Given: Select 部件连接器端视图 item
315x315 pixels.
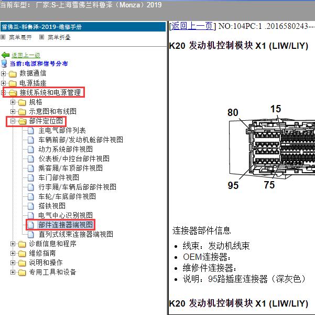Looking at the screenshot, I should pyautogui.click(x=66, y=225).
